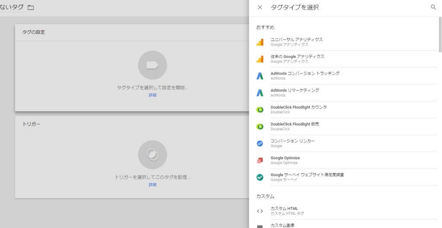This screenshot has height=228, width=442.
Task: Click the tag placeholder circle in タグの設定
Action: [152, 65]
